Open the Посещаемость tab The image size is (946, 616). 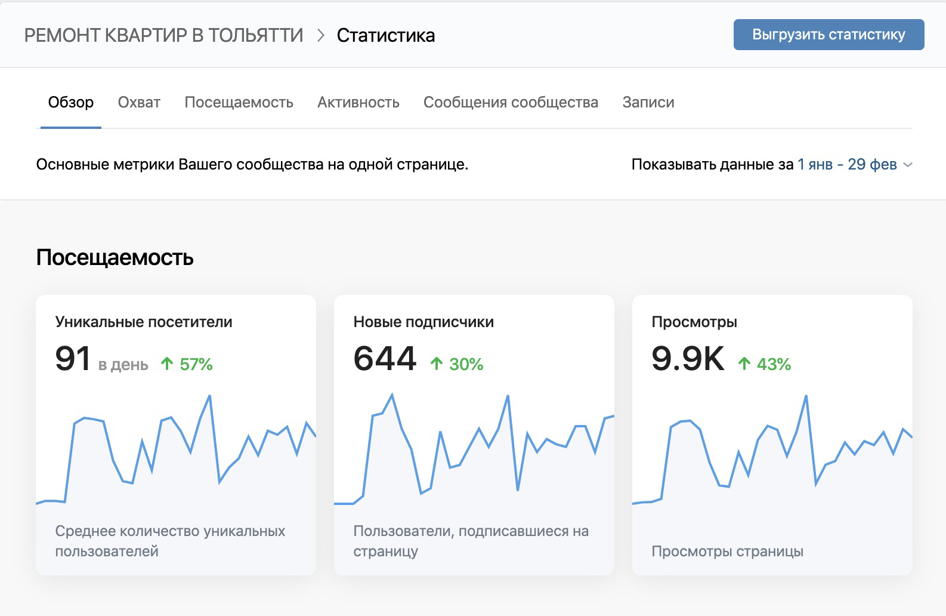(x=239, y=102)
